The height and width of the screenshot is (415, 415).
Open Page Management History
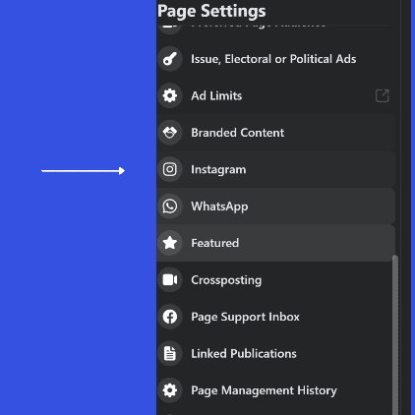(x=275, y=390)
